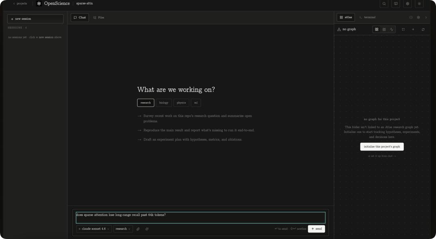Click the sparse-attn project name
Viewport: 436px width, 239px height.
coord(84,4)
